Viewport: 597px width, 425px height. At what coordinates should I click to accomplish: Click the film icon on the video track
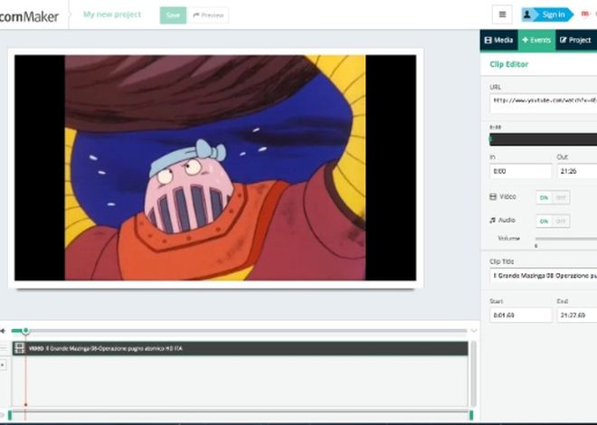pyautogui.click(x=20, y=348)
